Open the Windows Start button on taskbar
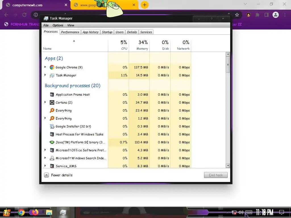 coord(7,212)
